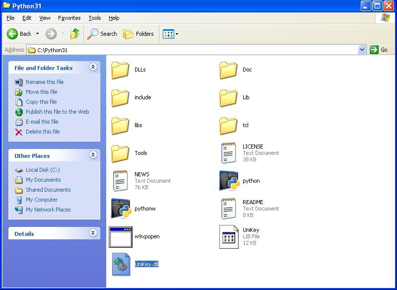397x290 pixels.
Task: Select the Doc folder icon
Action: pos(228,70)
